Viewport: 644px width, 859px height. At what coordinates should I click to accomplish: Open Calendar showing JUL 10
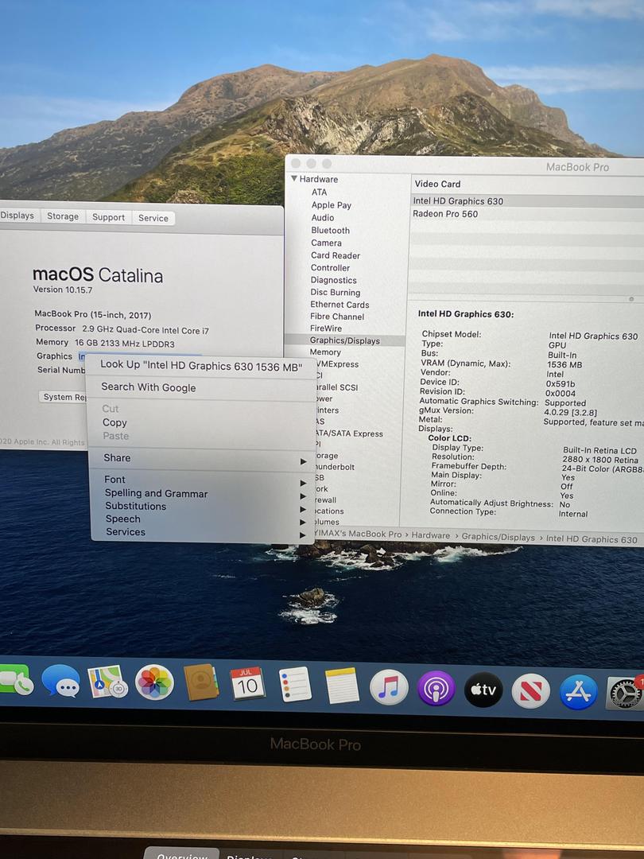click(247, 684)
